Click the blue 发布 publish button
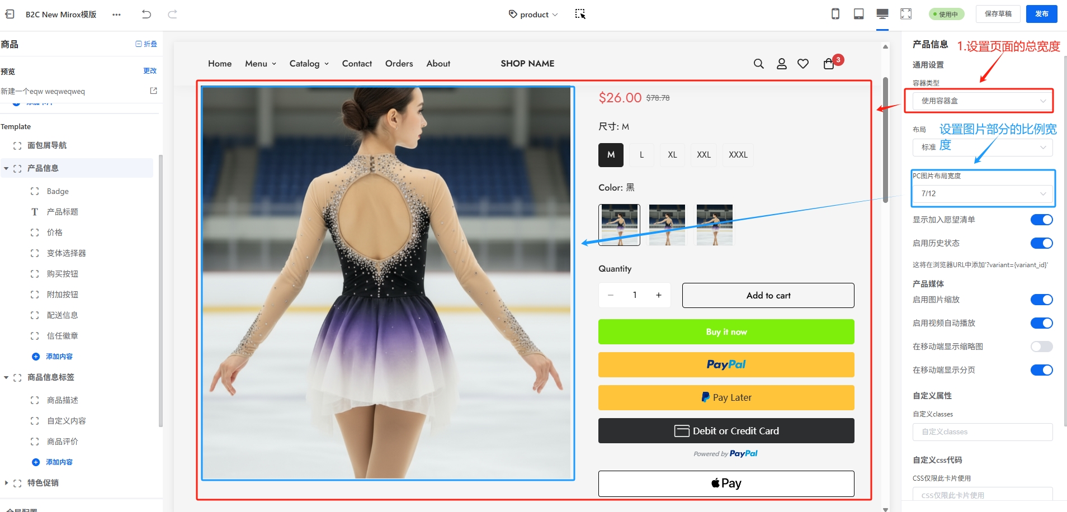 pyautogui.click(x=1041, y=14)
